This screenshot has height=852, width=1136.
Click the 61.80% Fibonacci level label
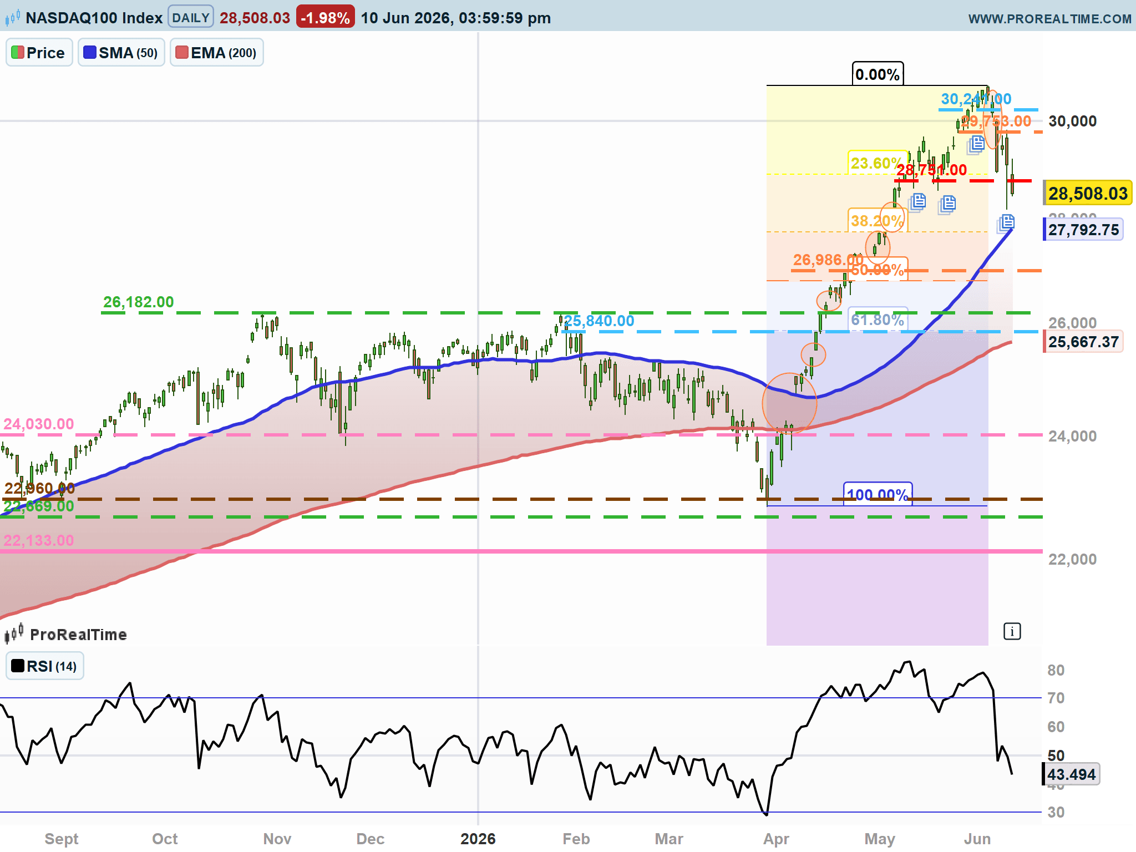click(878, 319)
